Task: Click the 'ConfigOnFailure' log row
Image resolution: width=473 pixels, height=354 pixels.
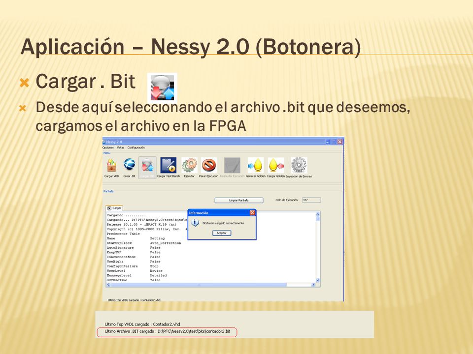Action: point(133,266)
